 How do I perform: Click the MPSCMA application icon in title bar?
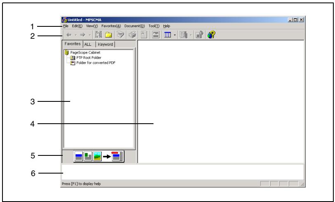pos(64,20)
